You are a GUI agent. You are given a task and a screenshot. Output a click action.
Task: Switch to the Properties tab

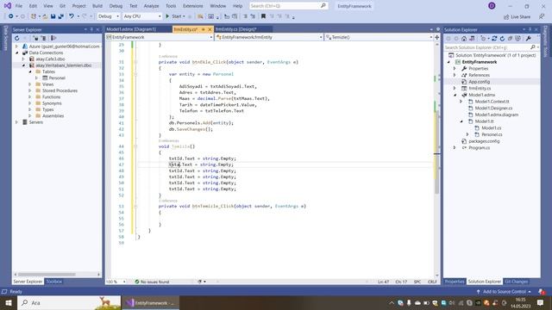(x=455, y=282)
